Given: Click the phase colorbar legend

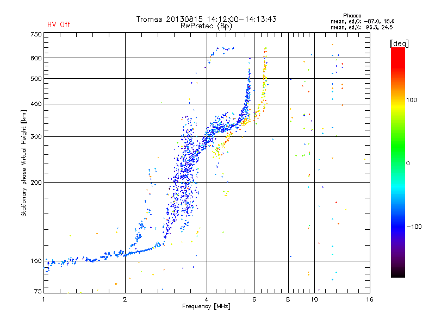Looking at the screenshot, I should 398,162.
